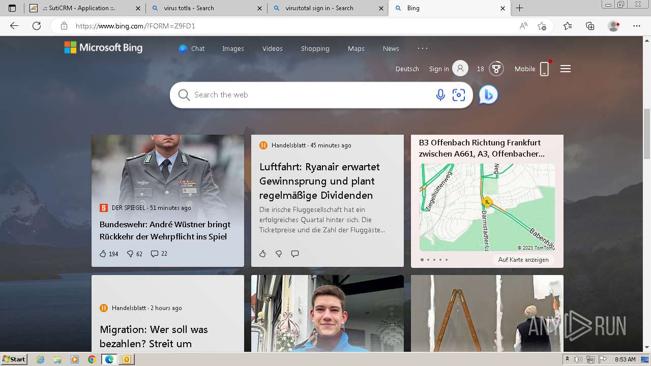The width and height of the screenshot is (651, 366).
Task: Like the Bundeswehr article thumbs up
Action: [x=103, y=254]
